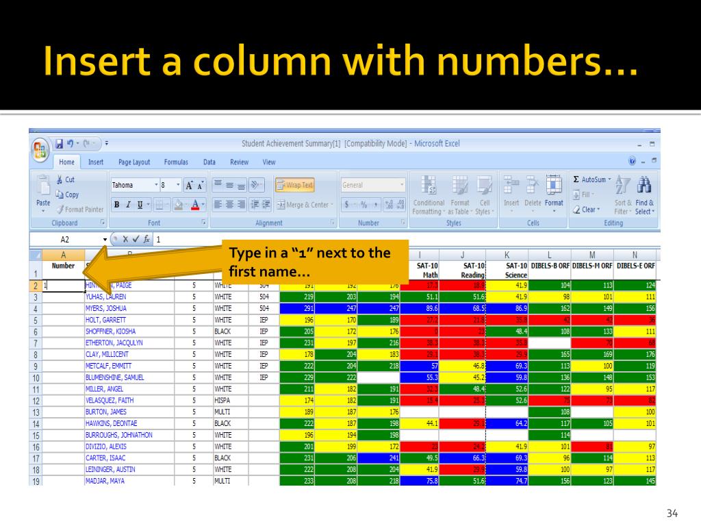The width and height of the screenshot is (701, 526).
Task: Increase the cell indent
Action: (266, 205)
